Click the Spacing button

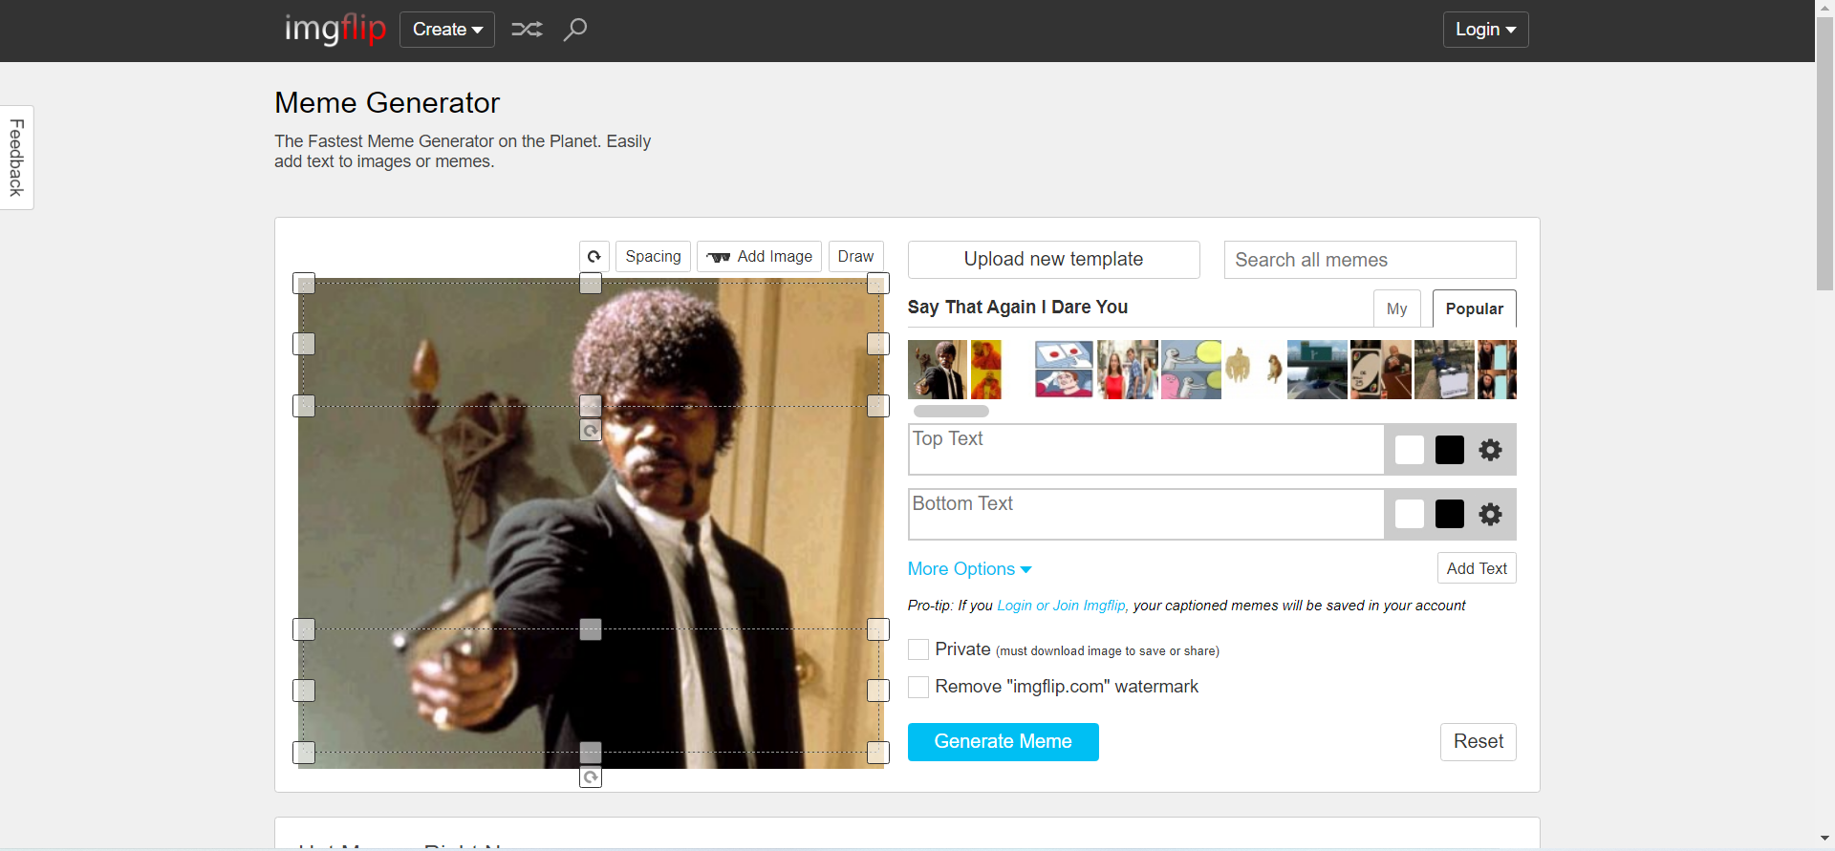(x=653, y=257)
